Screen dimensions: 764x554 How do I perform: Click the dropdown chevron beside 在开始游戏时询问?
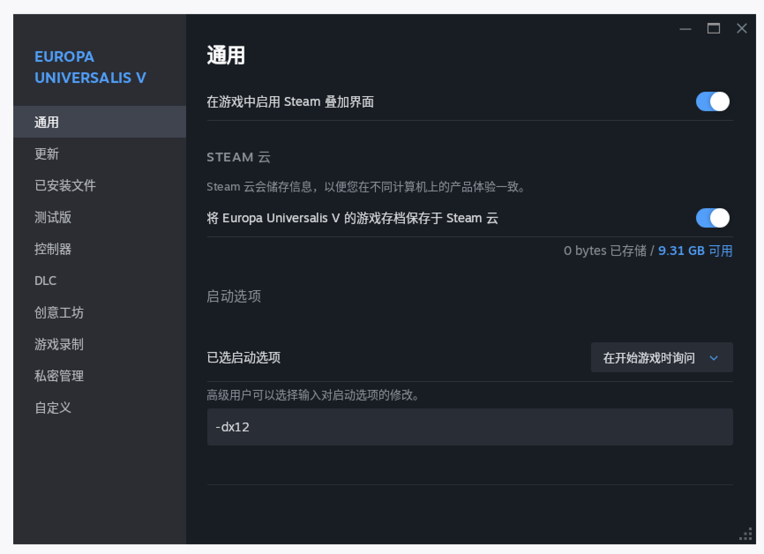714,358
